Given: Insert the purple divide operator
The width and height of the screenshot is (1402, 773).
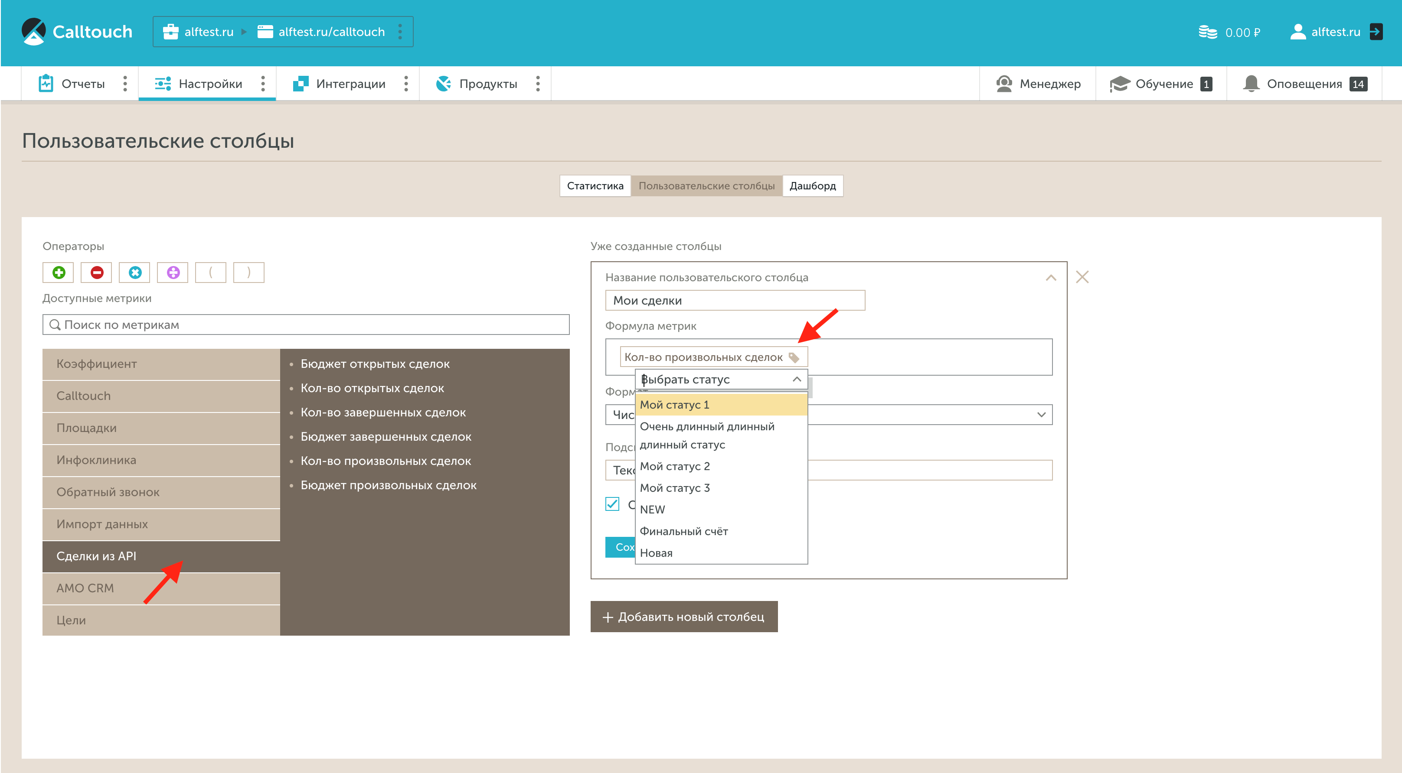Looking at the screenshot, I should click(173, 273).
